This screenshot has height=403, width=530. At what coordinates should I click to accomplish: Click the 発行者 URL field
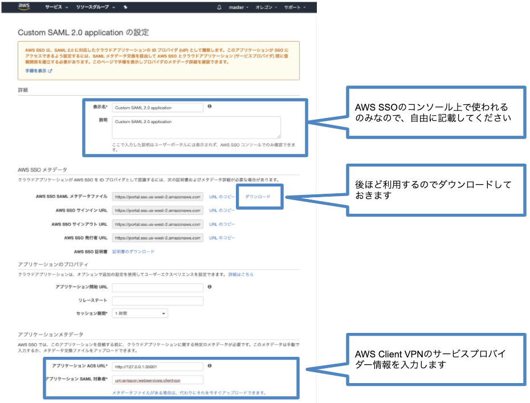pos(157,238)
